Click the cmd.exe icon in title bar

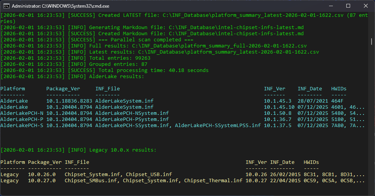(6, 6)
